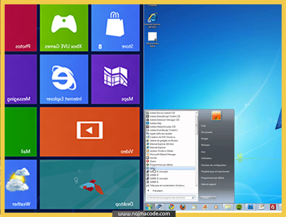Open Musique in Start menu right pane
This screenshot has width=286, height=217.
click(x=205, y=145)
